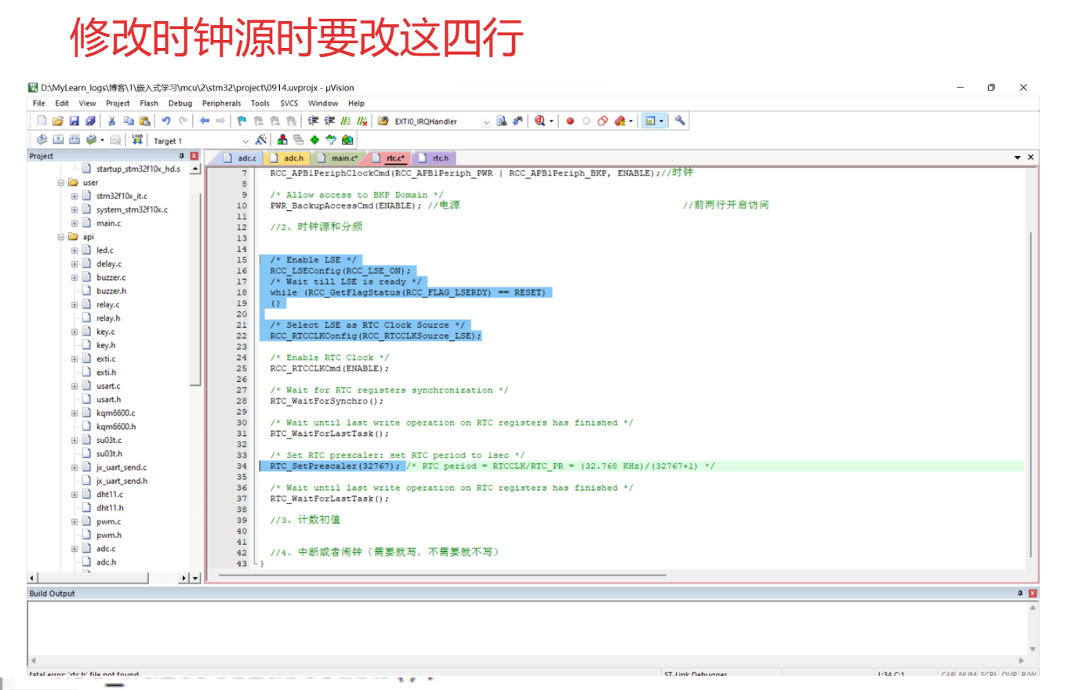
Task: Save all files toolbar icon
Action: pyautogui.click(x=90, y=121)
